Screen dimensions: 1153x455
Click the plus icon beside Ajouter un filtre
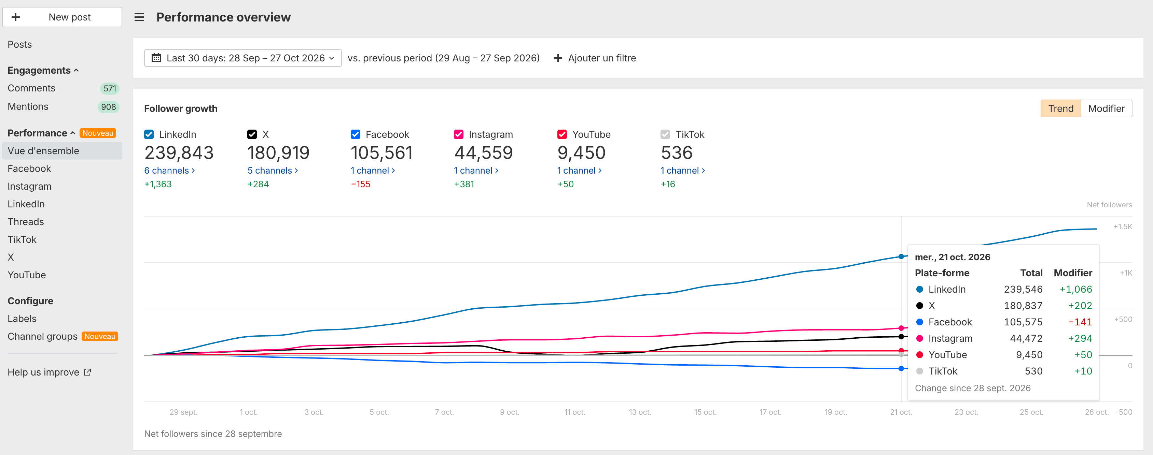tap(558, 58)
